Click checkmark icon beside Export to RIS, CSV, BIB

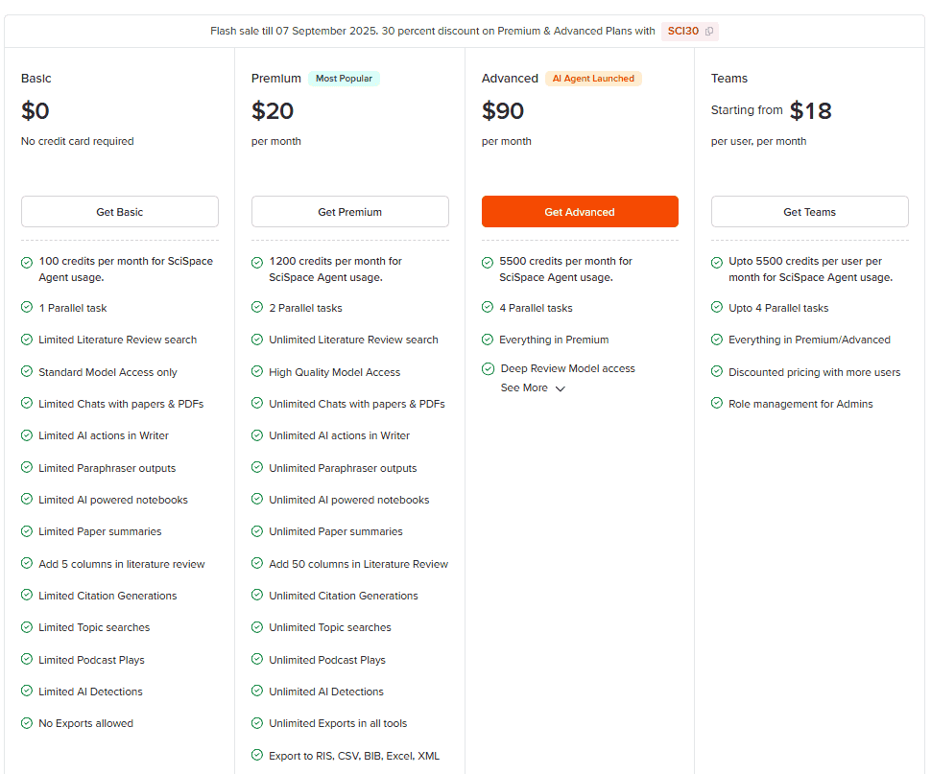click(257, 756)
